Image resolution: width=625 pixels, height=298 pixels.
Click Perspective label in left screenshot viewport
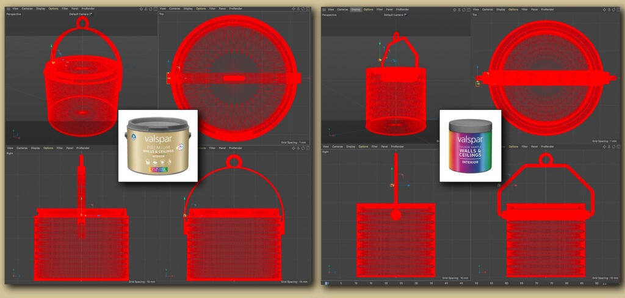14,14
